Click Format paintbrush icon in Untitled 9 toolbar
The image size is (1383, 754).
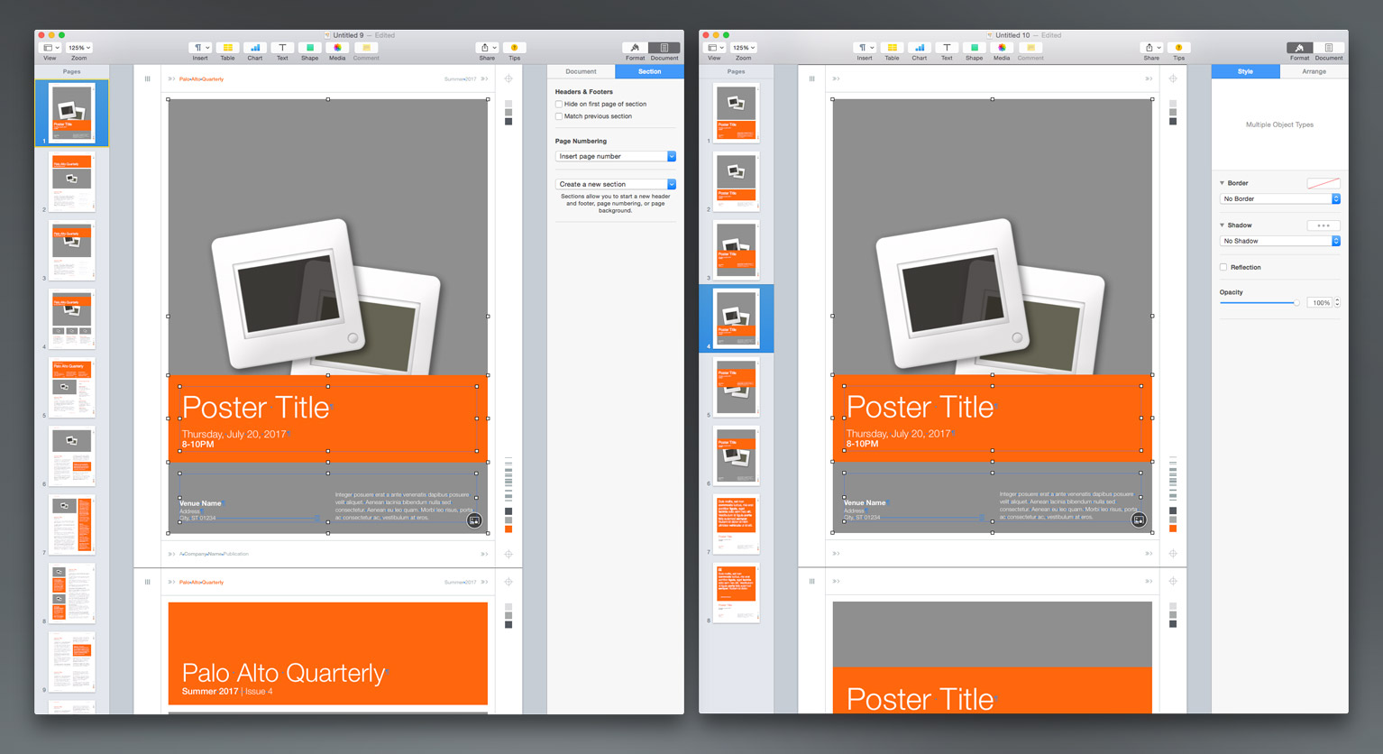click(635, 48)
